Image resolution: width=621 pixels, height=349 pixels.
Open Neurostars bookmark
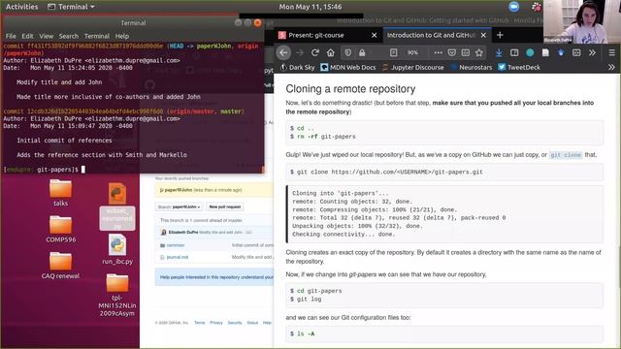pyautogui.click(x=472, y=67)
